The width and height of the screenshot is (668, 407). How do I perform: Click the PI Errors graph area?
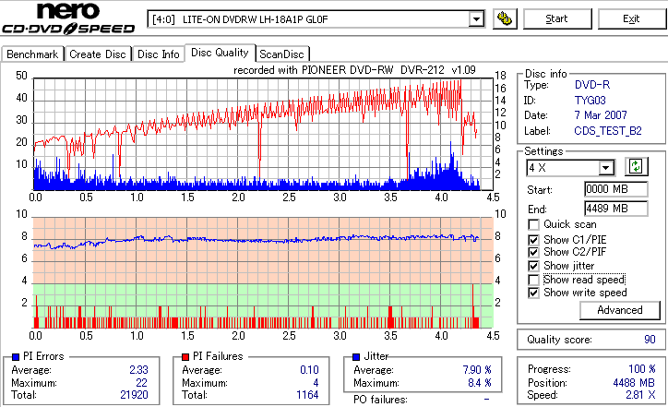coord(263,134)
